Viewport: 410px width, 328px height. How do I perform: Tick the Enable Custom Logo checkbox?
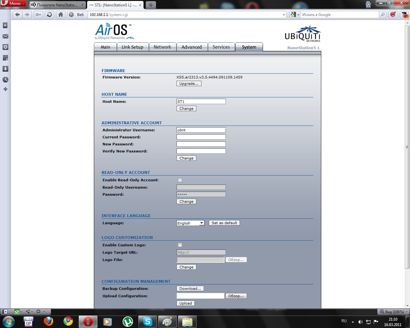pyautogui.click(x=180, y=245)
